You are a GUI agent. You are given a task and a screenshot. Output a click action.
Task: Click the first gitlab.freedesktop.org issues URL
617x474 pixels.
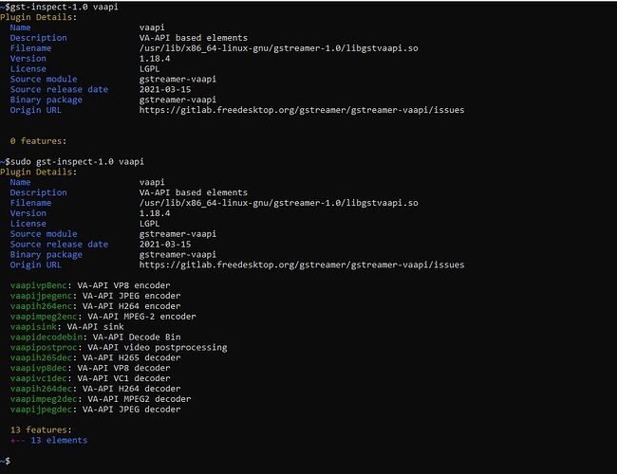[x=302, y=110]
